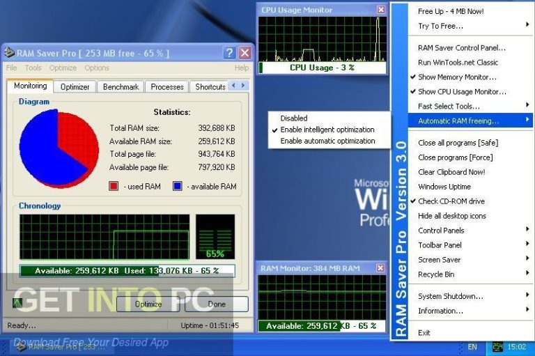Expand the Information submenu
The width and height of the screenshot is (535, 356).
tap(470, 311)
